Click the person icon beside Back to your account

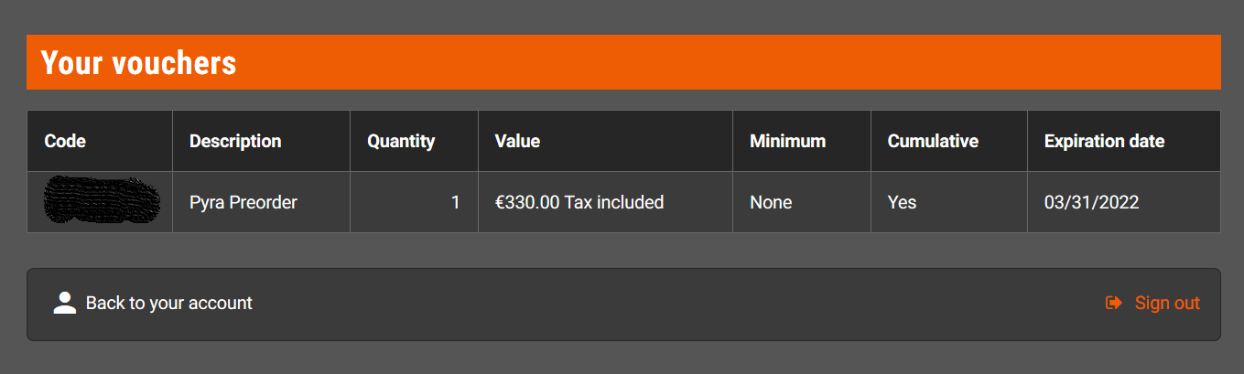(65, 303)
